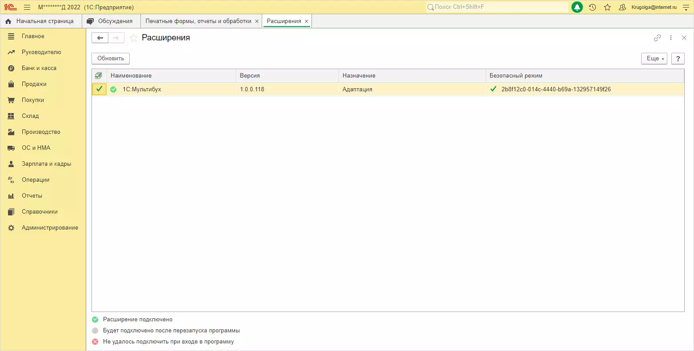The image size is (694, 351).
Task: Toggle the checkbox for 1С:Мультибух extension
Action: pyautogui.click(x=99, y=89)
